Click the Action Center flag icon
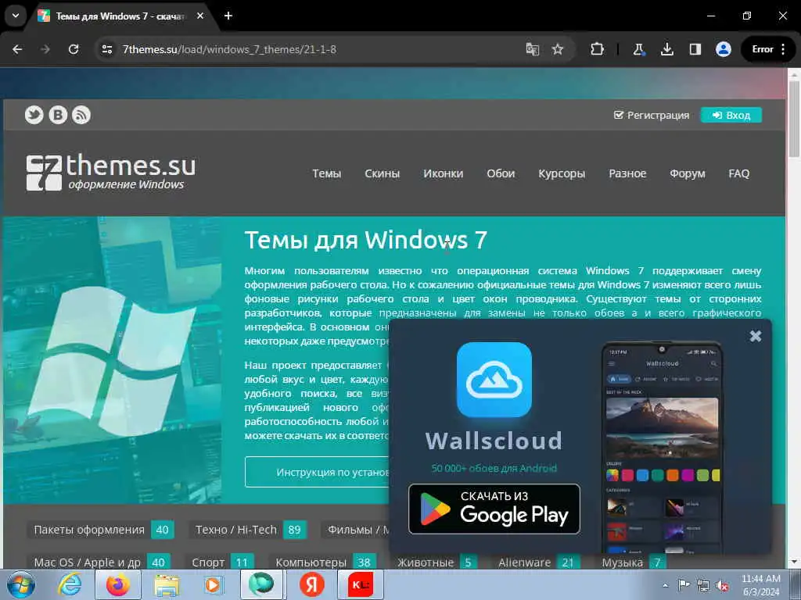The width and height of the screenshot is (801, 600). (683, 585)
